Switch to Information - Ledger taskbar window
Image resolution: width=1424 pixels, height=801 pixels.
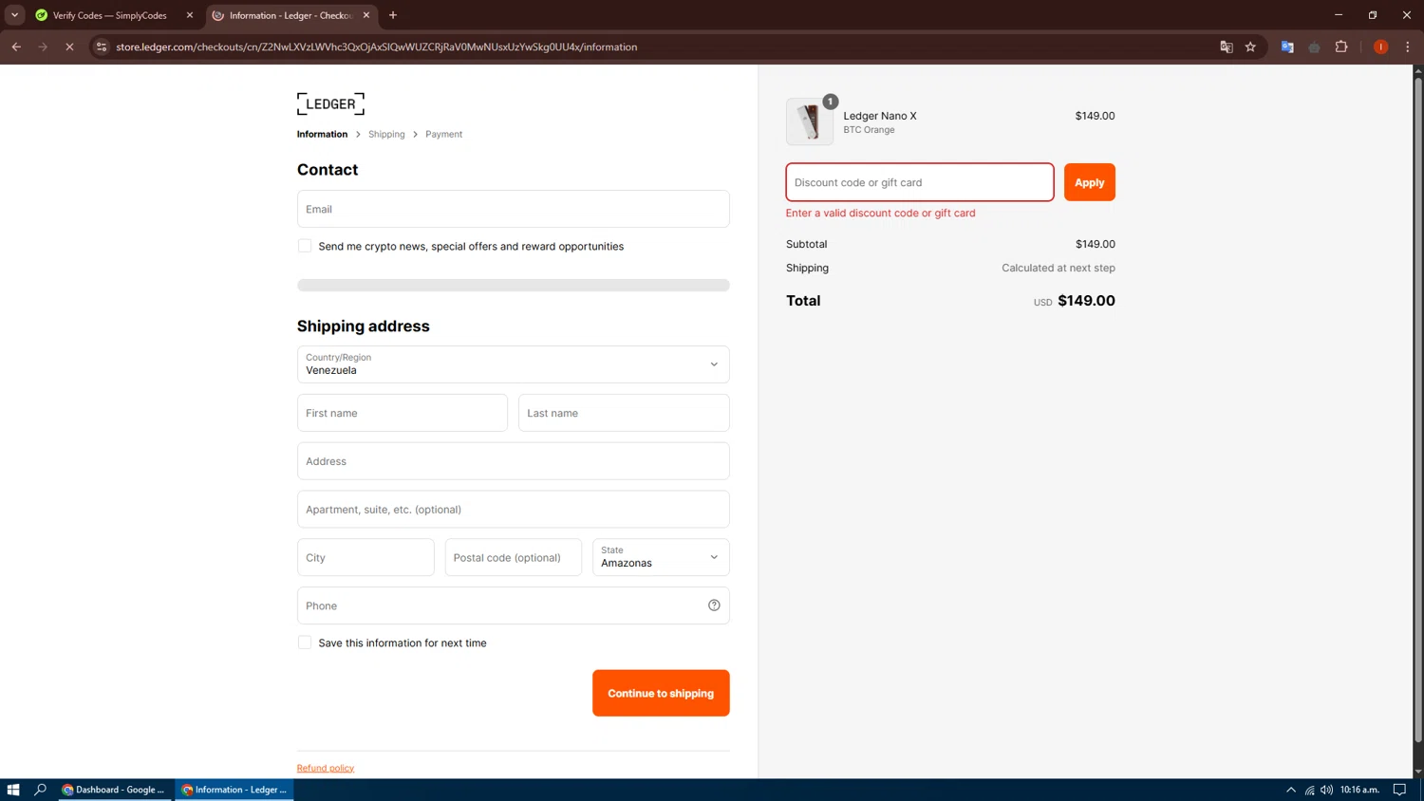[234, 790]
